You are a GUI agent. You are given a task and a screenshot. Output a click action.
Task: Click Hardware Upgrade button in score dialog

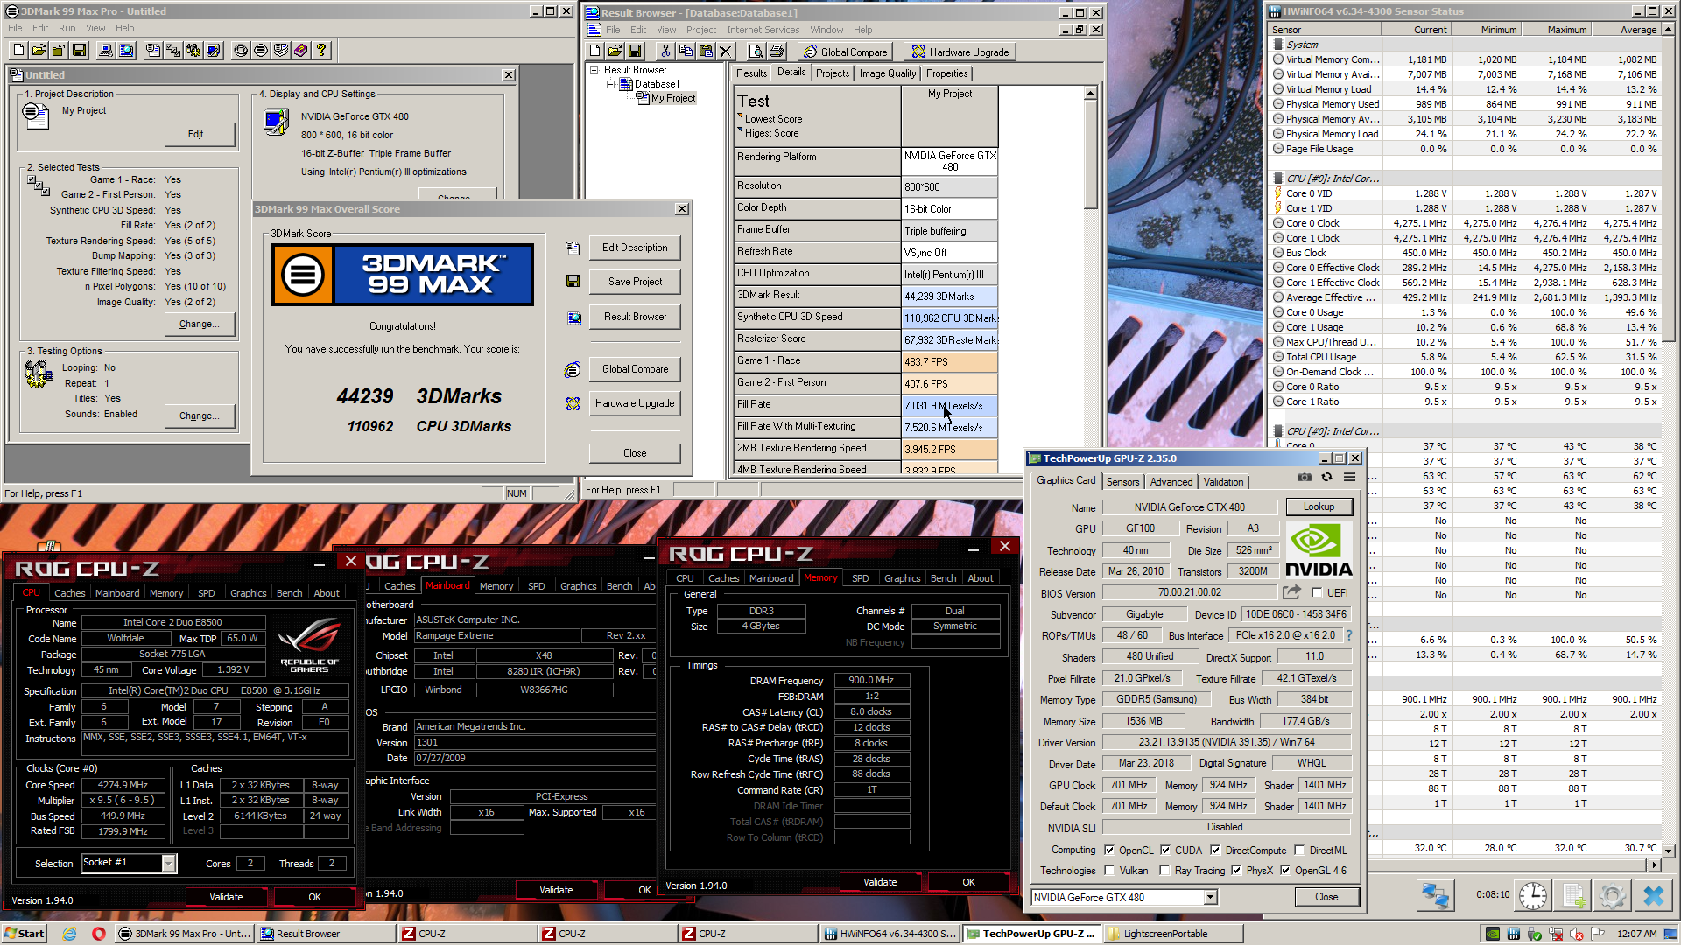point(635,403)
